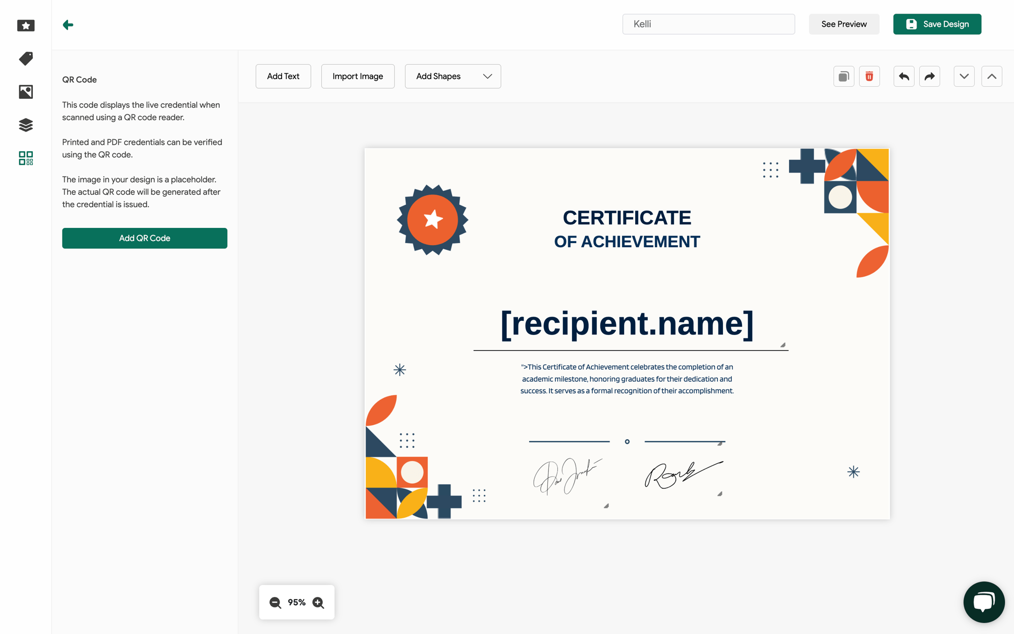1014x634 pixels.
Task: Click the Import Image button
Action: (x=358, y=76)
